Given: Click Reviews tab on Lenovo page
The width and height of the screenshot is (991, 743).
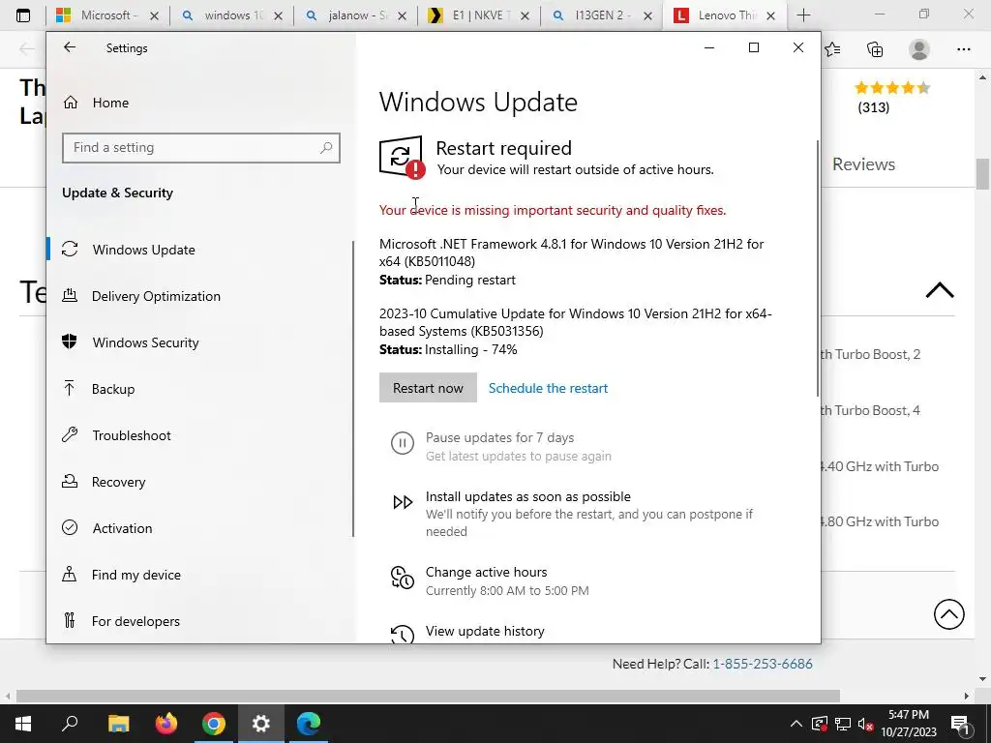Looking at the screenshot, I should [863, 164].
